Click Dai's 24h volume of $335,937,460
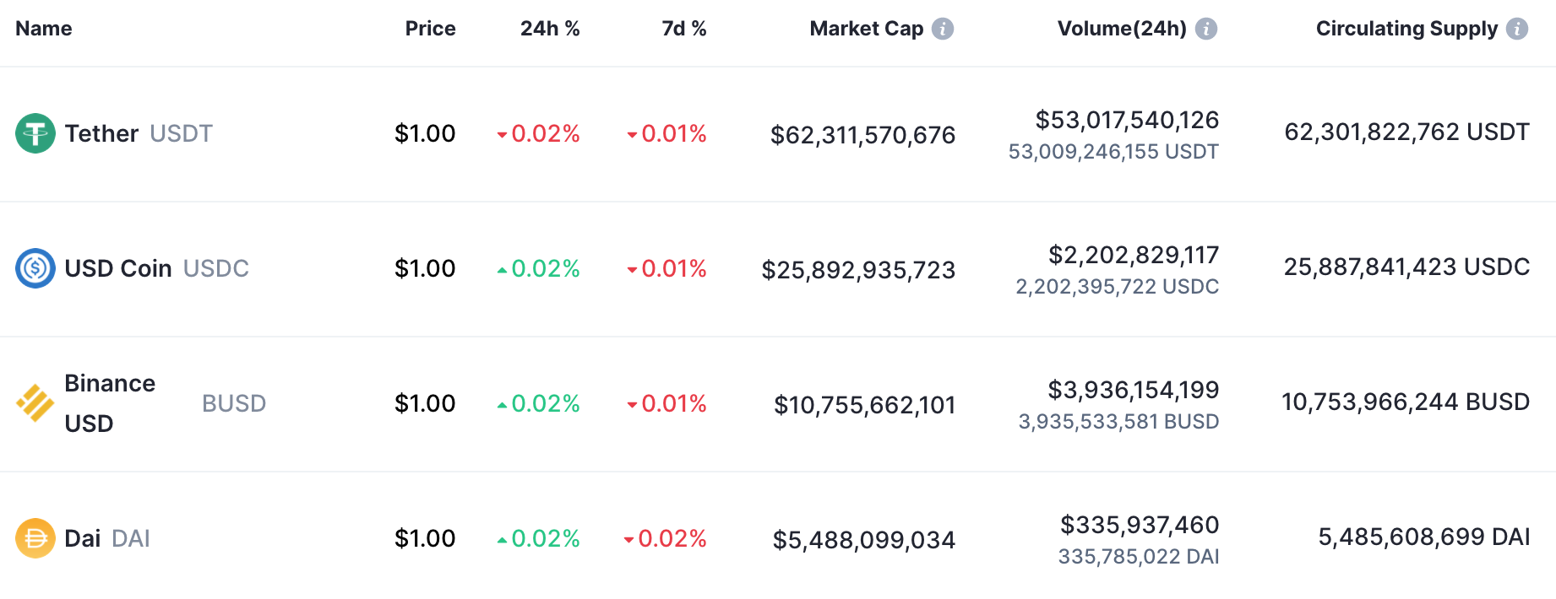 point(1140,525)
